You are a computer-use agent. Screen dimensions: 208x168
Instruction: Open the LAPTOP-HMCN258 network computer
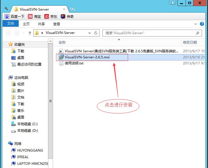click(x=33, y=164)
